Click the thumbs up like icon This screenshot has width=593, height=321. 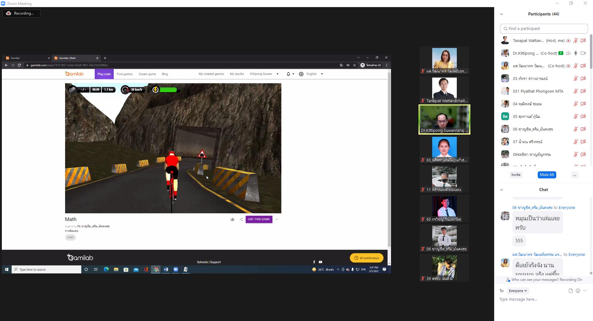233,219
